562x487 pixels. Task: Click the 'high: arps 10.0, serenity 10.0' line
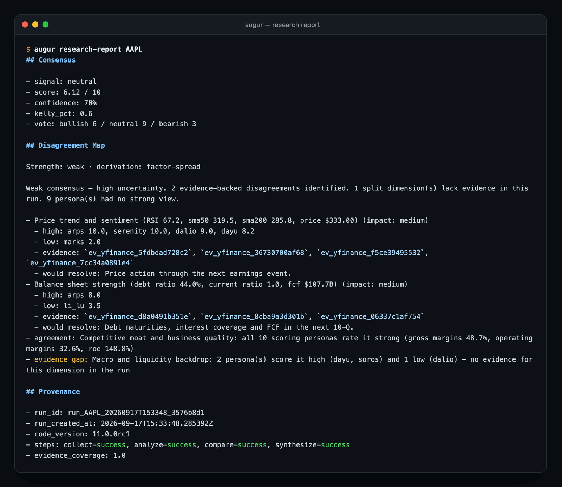pos(144,231)
